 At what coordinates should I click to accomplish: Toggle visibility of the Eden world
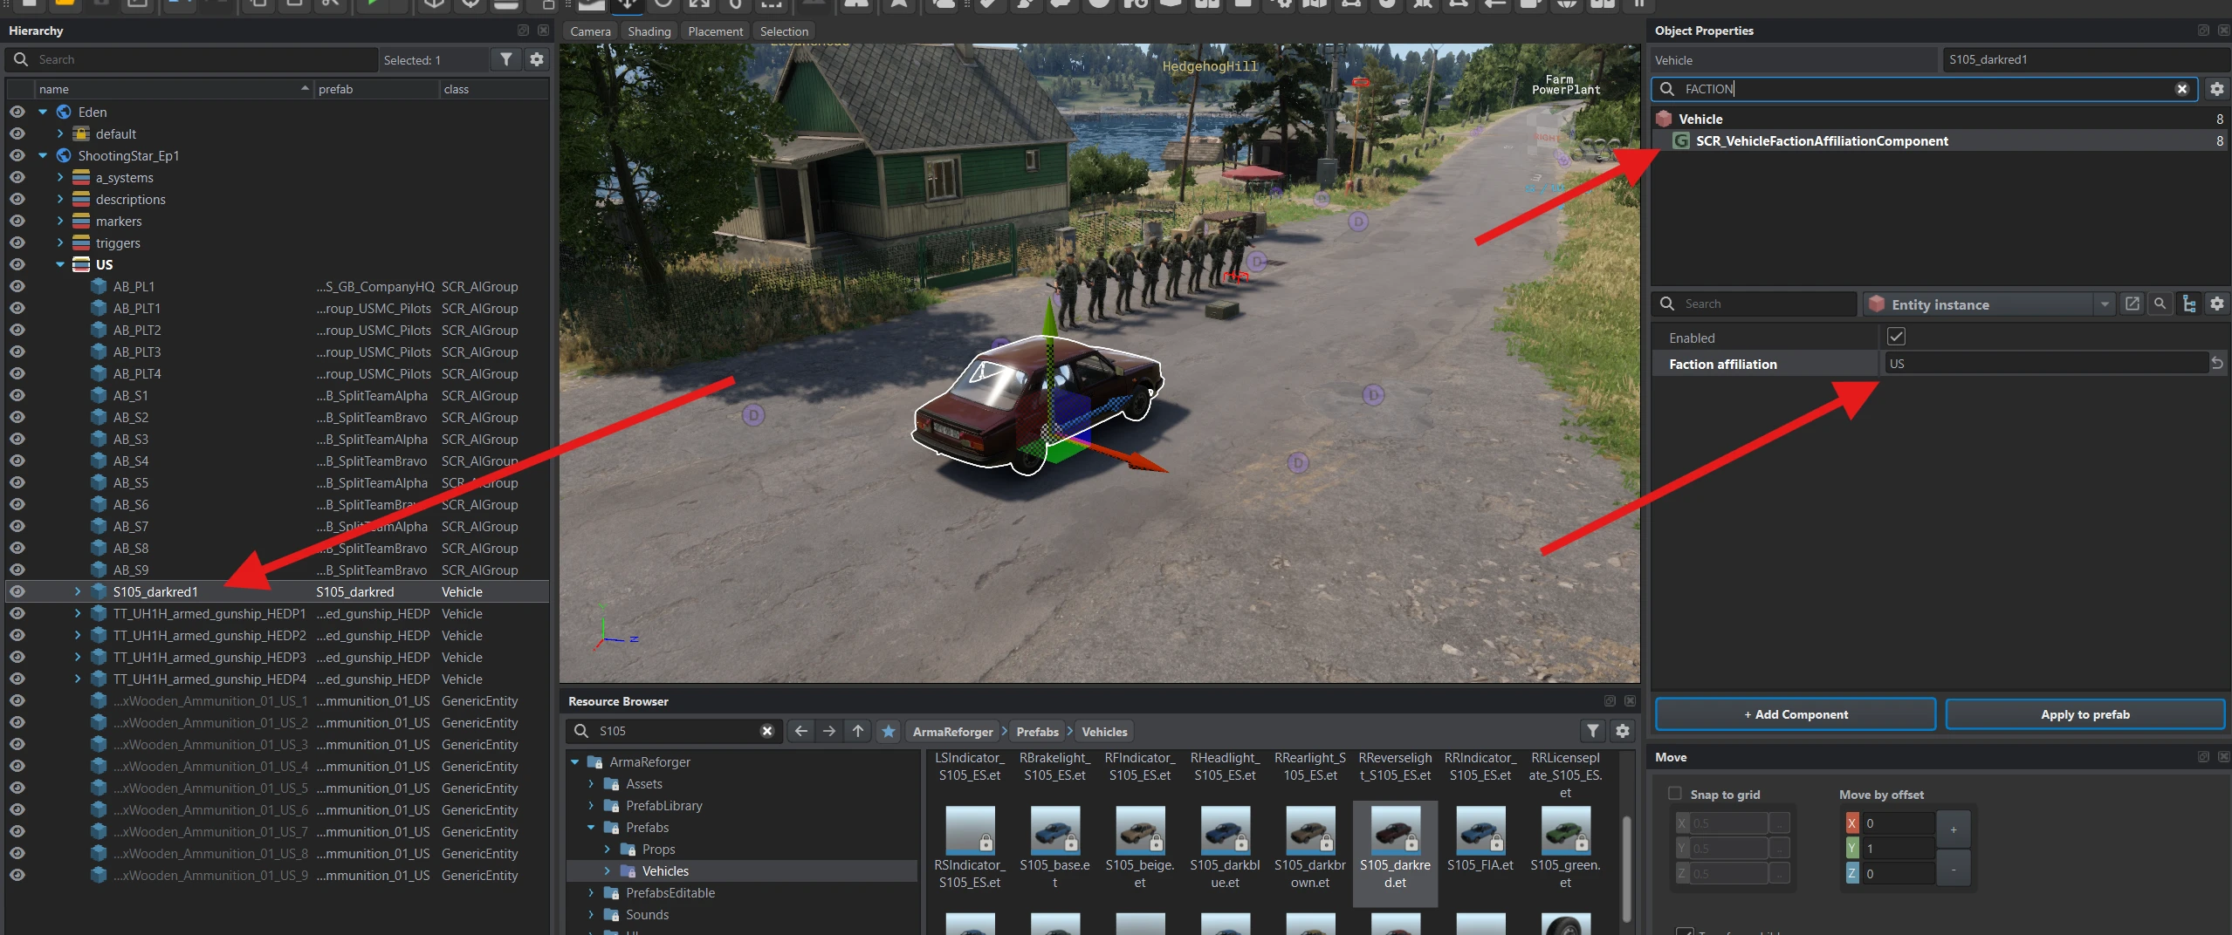pos(17,112)
